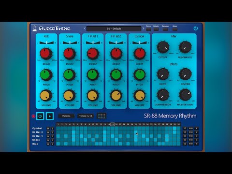This screenshot has height=174, width=232.
Task: Clear the Hi Hat 2 row with X
Action: (x=196, y=132)
